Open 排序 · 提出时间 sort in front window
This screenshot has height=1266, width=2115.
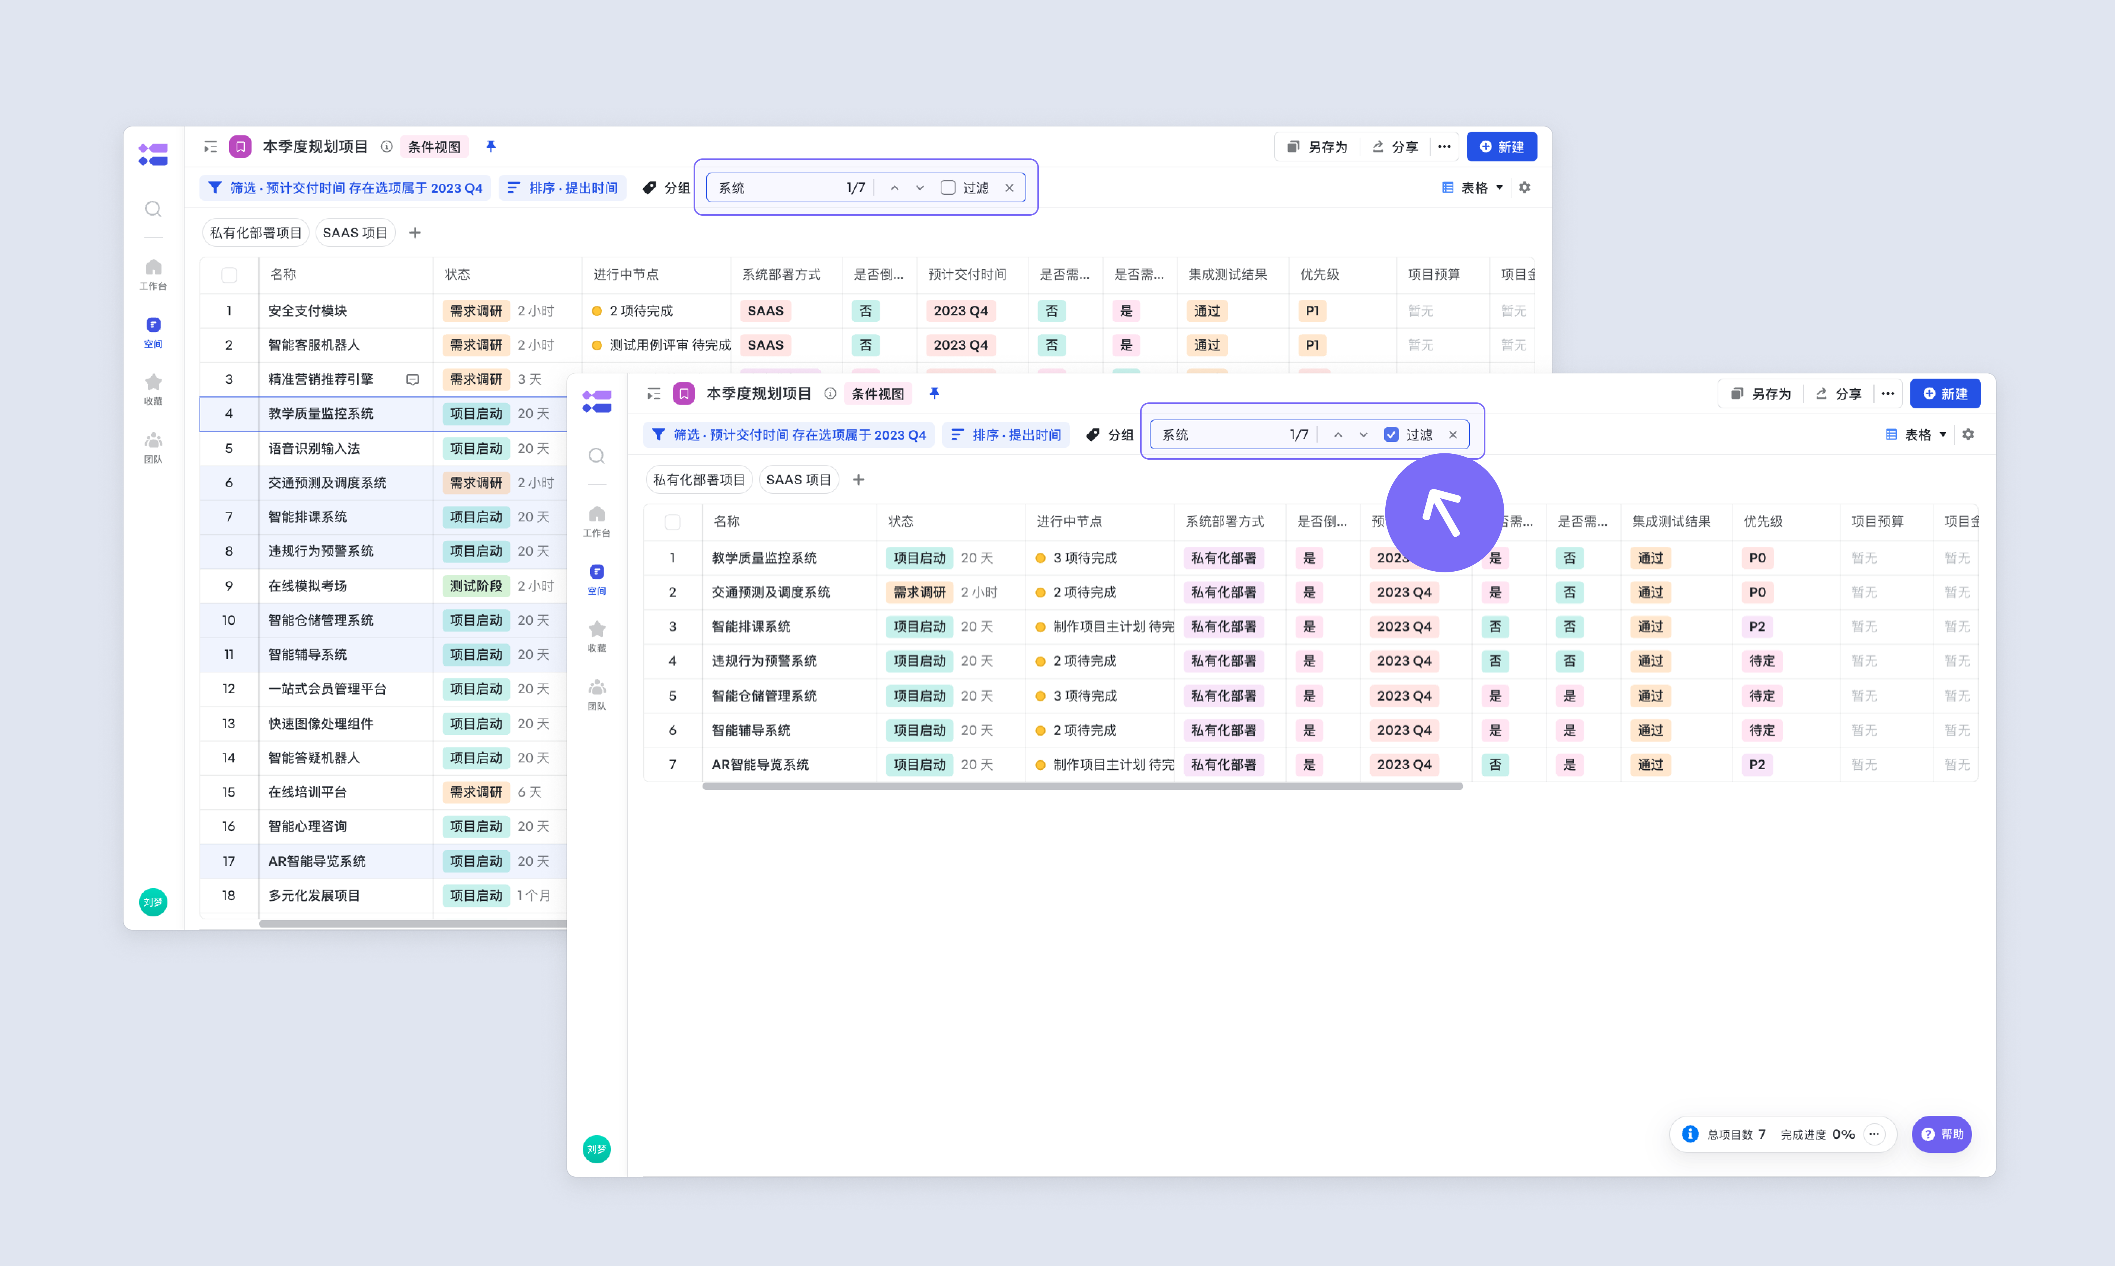coord(1006,434)
